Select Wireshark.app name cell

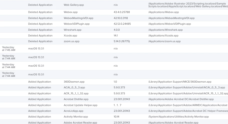pos(73,30)
